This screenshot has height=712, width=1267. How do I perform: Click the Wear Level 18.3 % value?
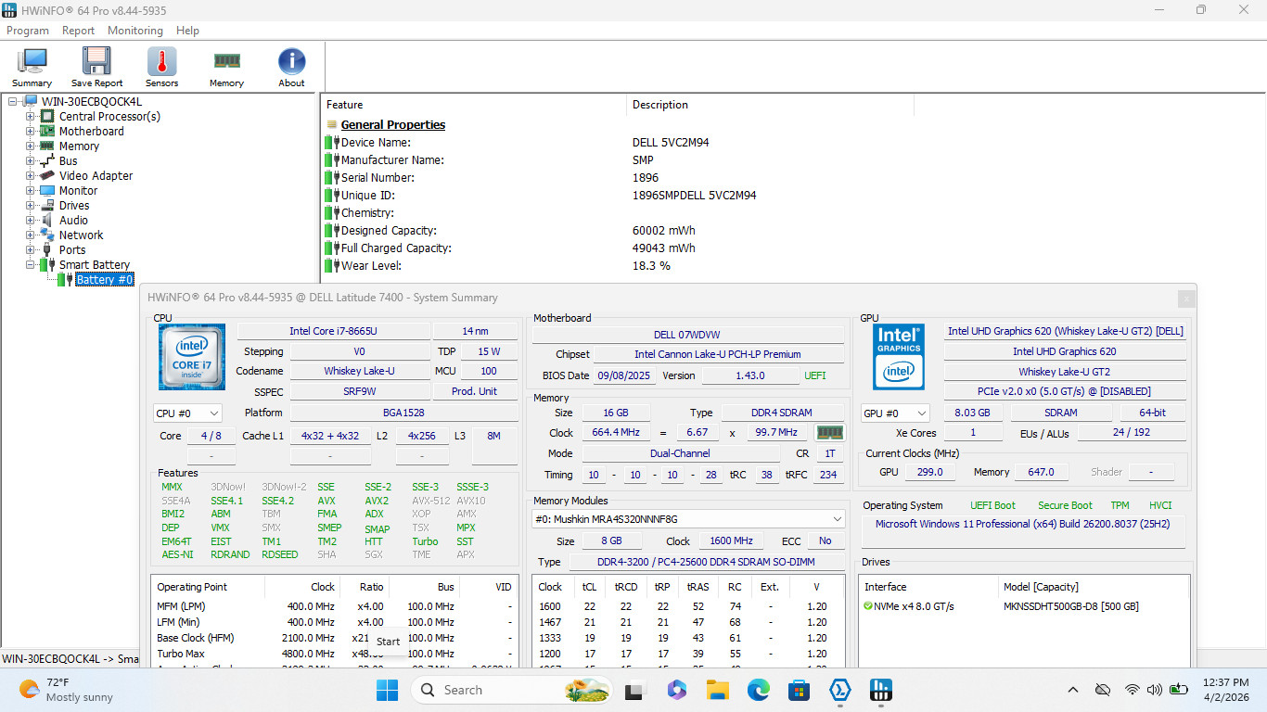(651, 265)
